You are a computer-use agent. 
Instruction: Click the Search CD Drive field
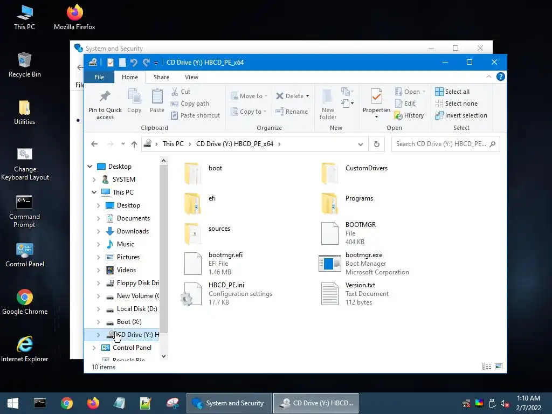[446, 144]
